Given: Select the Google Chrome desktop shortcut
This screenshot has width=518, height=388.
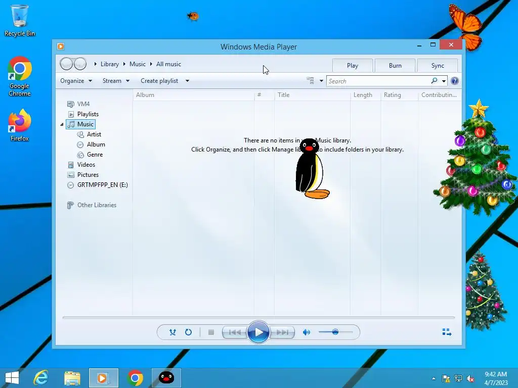Looking at the screenshot, I should pyautogui.click(x=20, y=77).
